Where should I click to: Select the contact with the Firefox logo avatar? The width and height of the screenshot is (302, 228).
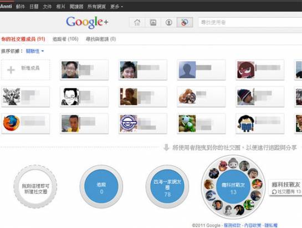point(25,124)
